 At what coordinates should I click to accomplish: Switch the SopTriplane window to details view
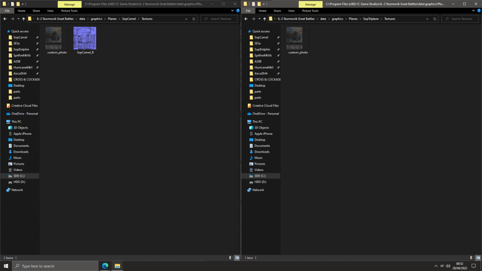coord(471,258)
